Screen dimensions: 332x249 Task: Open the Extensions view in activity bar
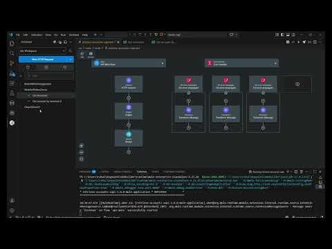(x=12, y=83)
